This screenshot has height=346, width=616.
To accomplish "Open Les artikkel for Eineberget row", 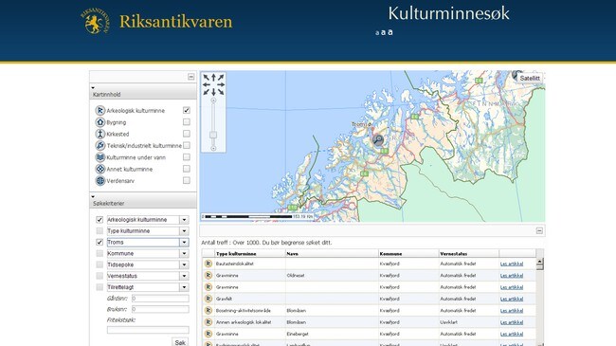I will click(x=512, y=334).
